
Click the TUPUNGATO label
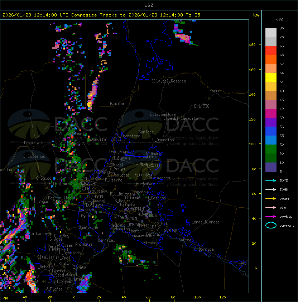point(58,249)
